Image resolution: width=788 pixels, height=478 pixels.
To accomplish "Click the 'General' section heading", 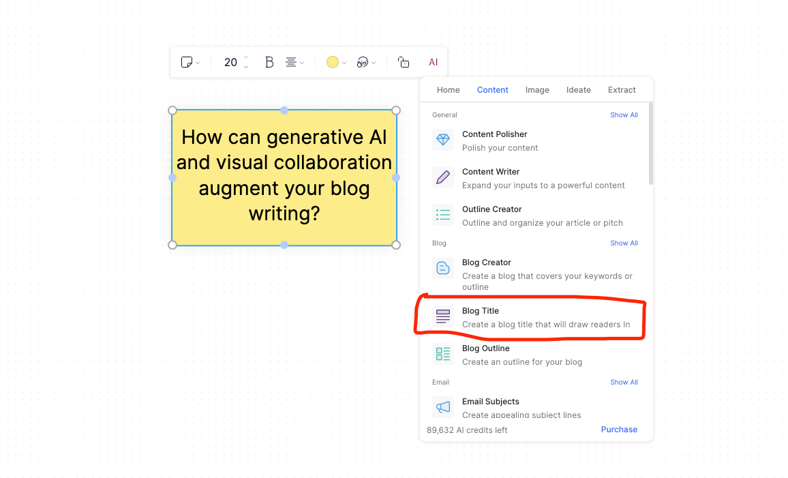I will 444,115.
